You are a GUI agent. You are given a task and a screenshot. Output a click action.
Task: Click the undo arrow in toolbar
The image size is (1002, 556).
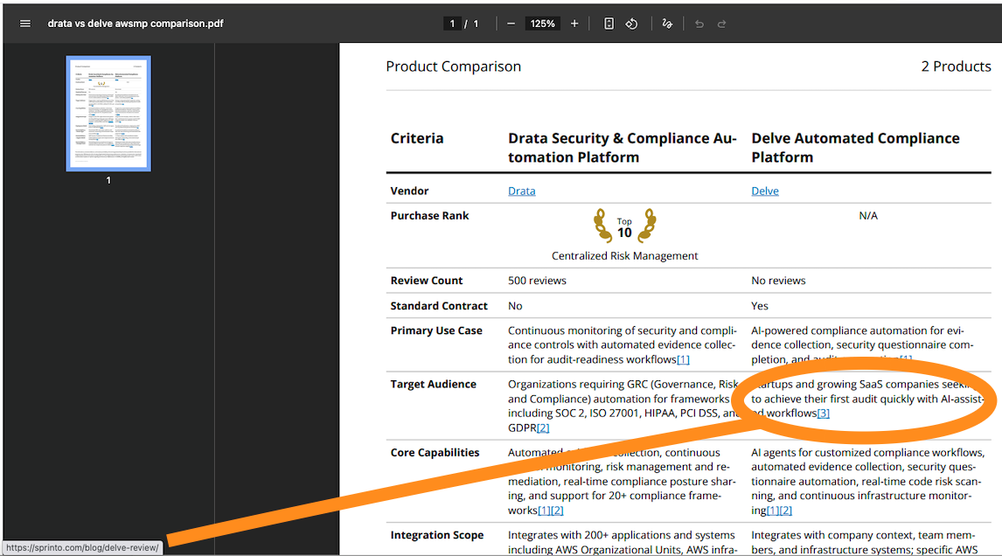click(x=699, y=24)
